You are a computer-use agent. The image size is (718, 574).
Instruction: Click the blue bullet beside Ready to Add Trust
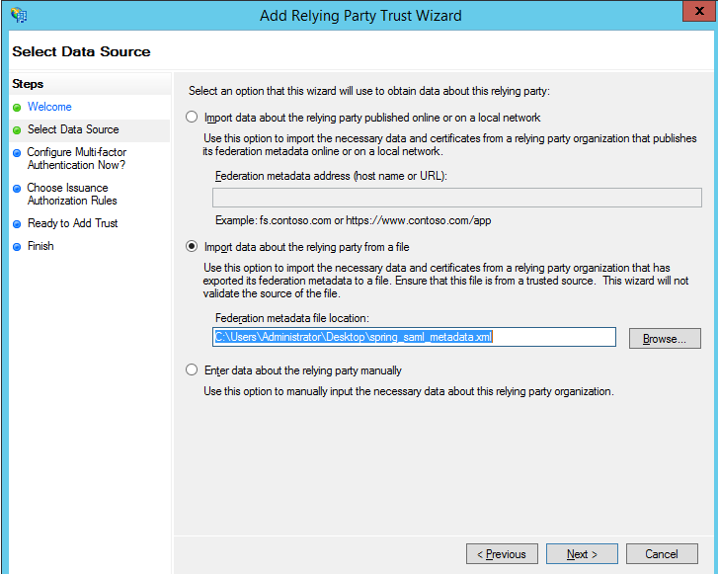(x=17, y=224)
